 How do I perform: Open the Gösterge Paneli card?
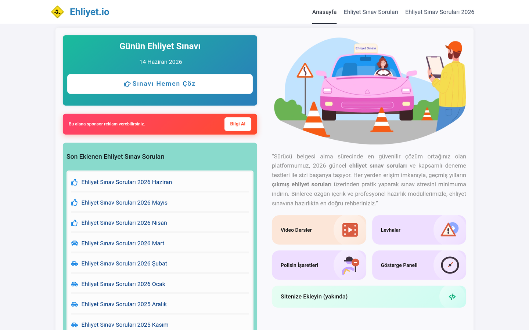[419, 265]
